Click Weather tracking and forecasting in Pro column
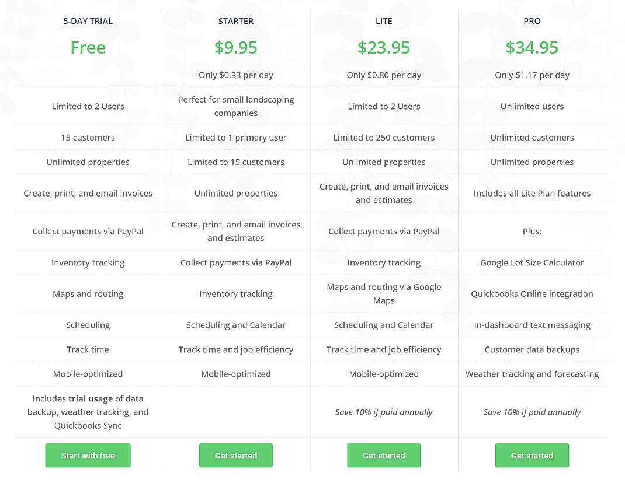Screen dimensions: 625x487 click(x=532, y=374)
